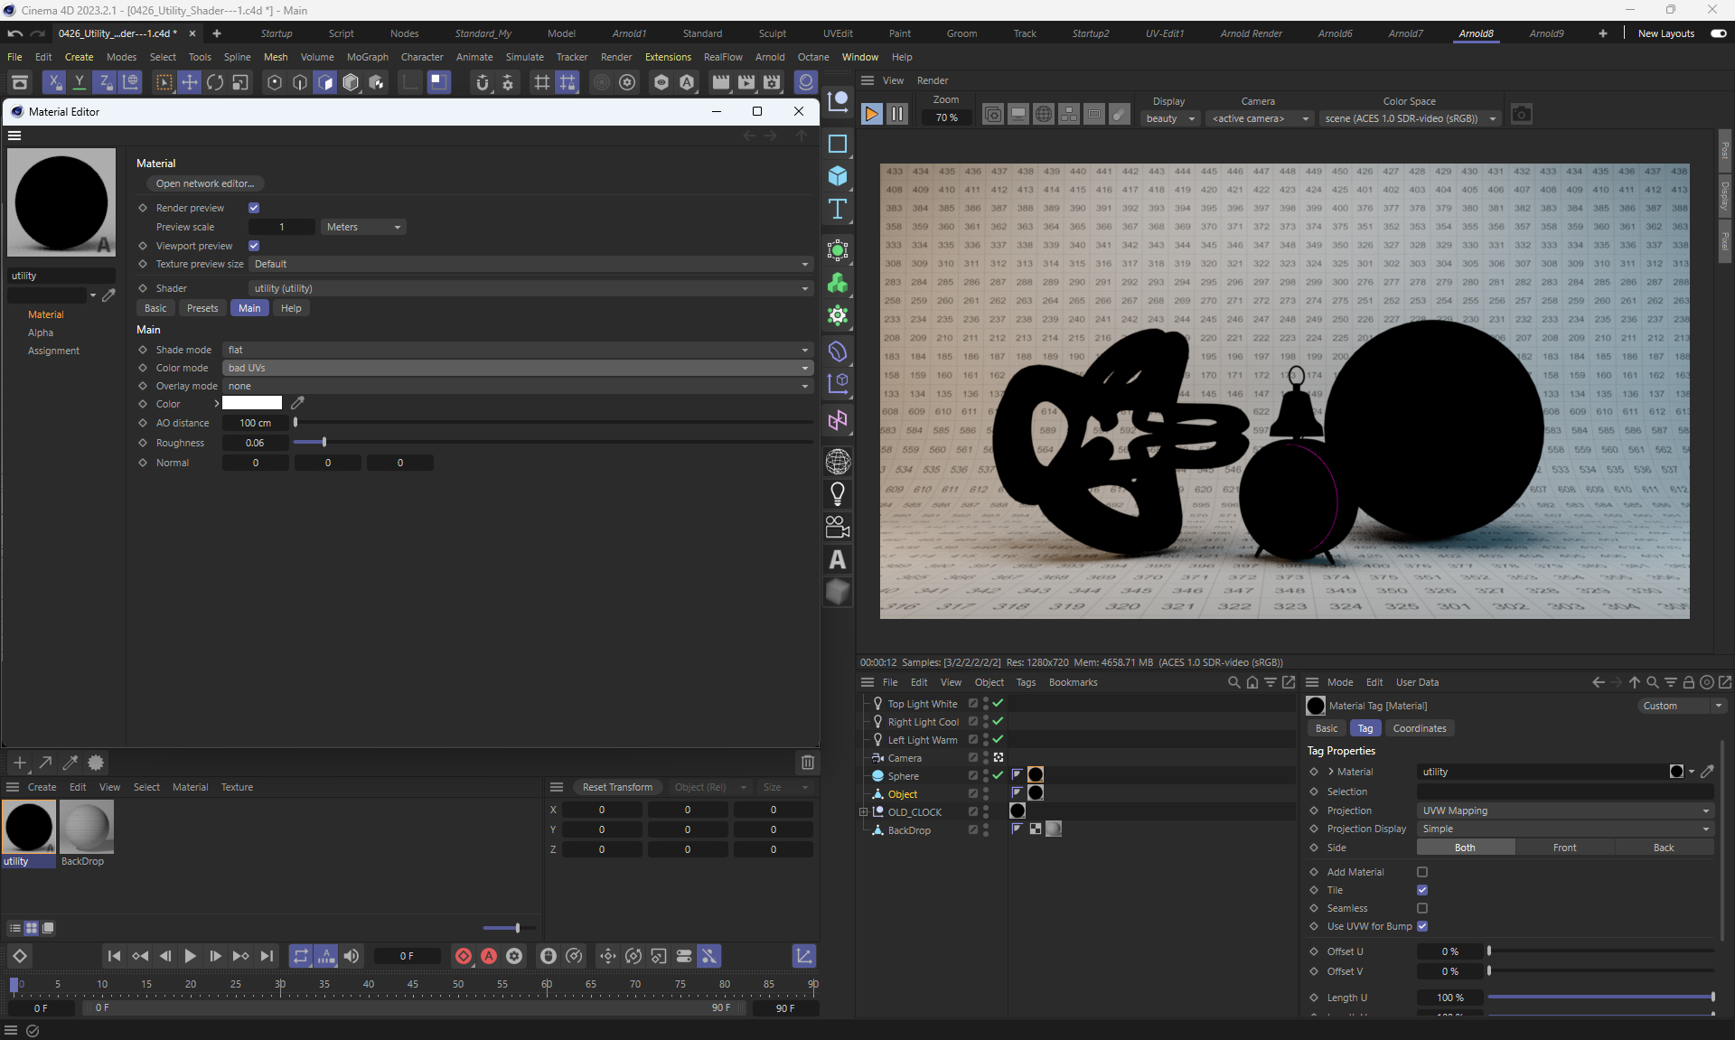The image size is (1735, 1040).
Task: Open the MoGraph menu
Action: coord(367,57)
